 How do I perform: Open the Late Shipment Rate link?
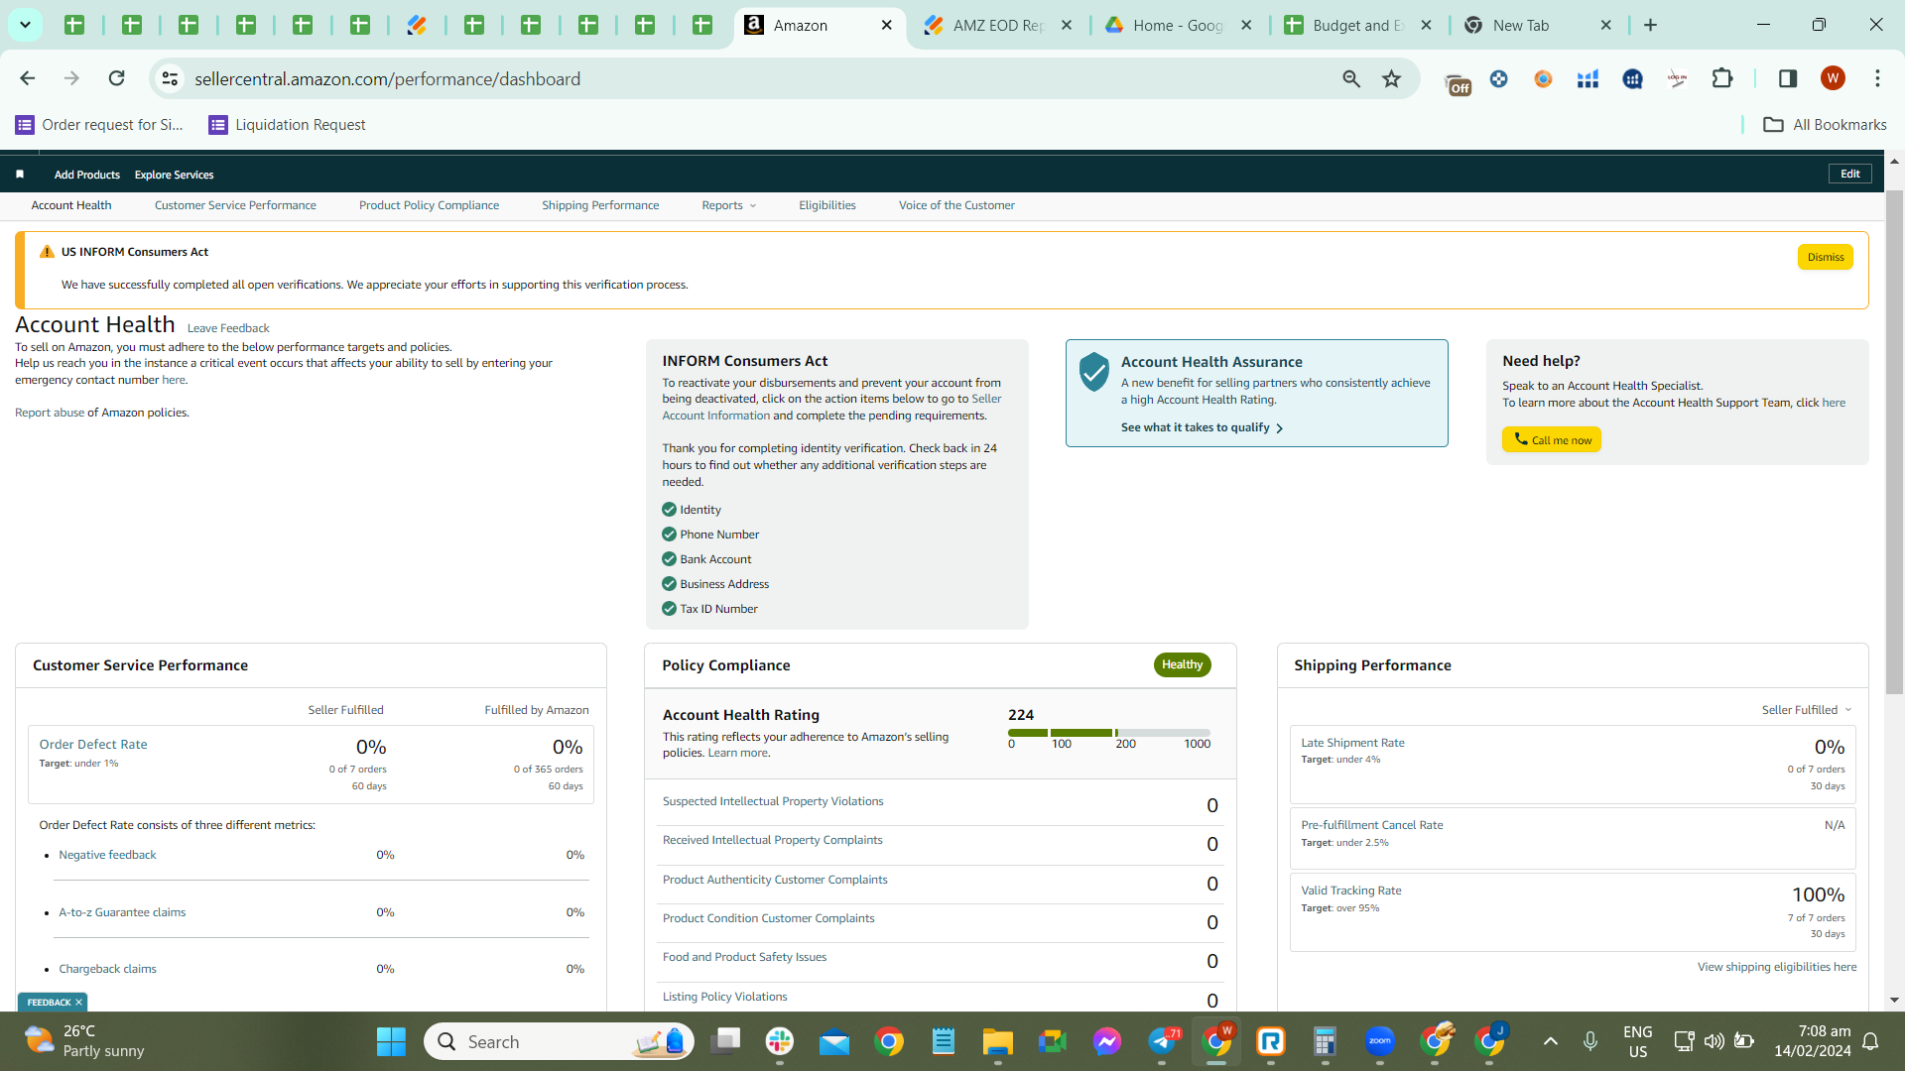(x=1352, y=743)
